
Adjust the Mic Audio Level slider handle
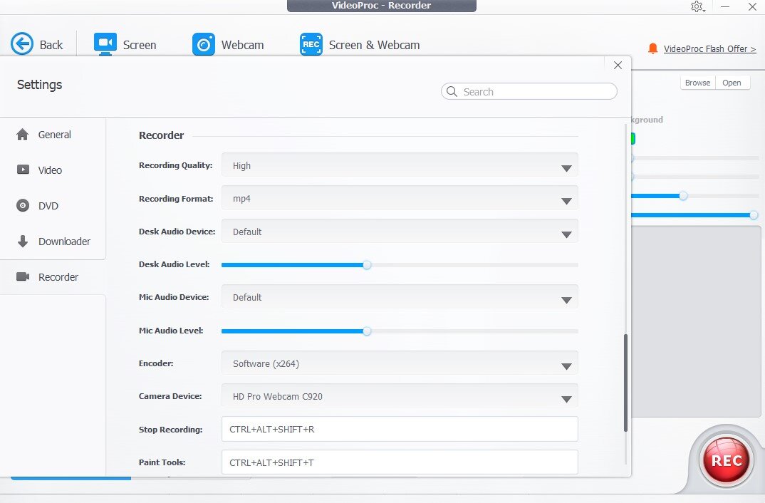(367, 331)
